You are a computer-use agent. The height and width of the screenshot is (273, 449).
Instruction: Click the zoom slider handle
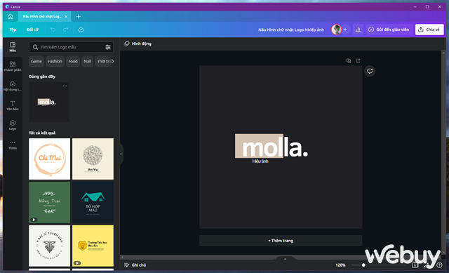coord(363,265)
